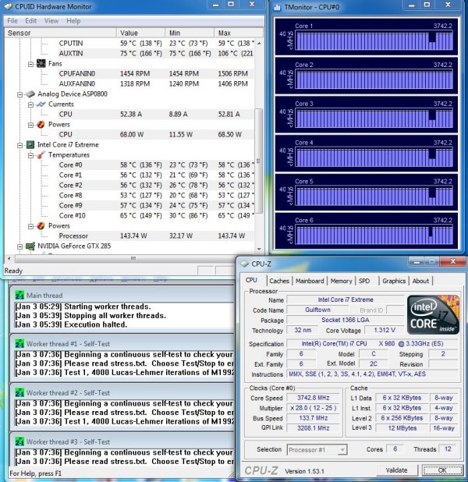Open Graphics tab in CPU-Z
The image size is (468, 482).
(x=394, y=281)
